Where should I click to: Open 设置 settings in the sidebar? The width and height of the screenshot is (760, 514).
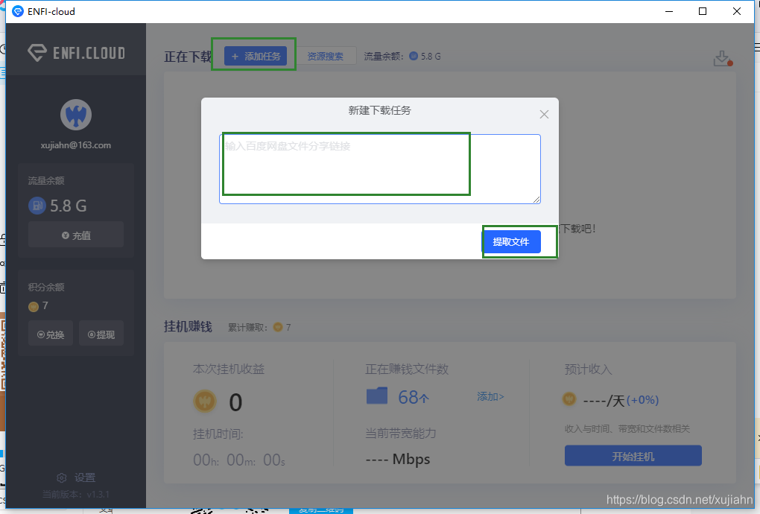coord(76,477)
